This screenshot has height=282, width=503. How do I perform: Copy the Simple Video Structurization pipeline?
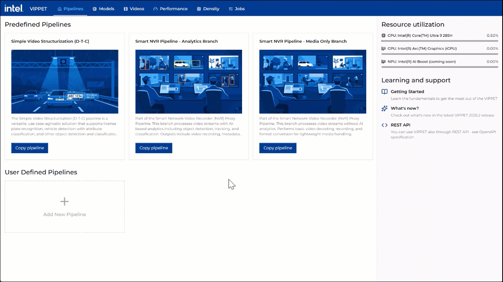tap(29, 148)
